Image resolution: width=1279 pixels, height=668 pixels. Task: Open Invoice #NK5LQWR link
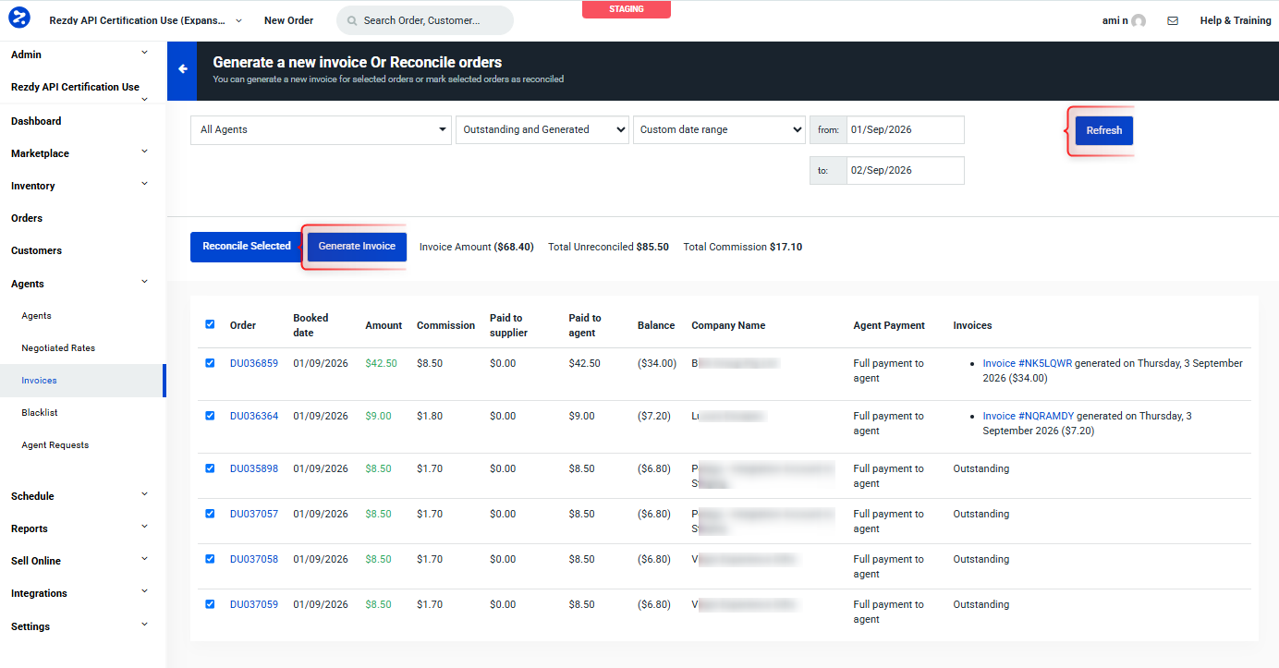(1028, 363)
